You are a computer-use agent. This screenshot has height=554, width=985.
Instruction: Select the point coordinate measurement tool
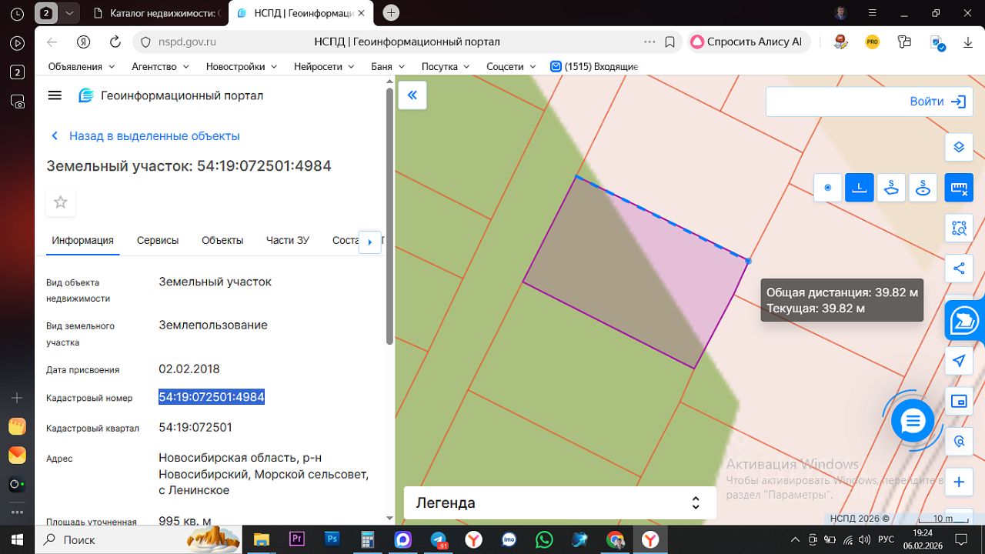point(828,187)
